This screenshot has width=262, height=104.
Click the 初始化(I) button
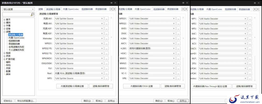(8, 101)
